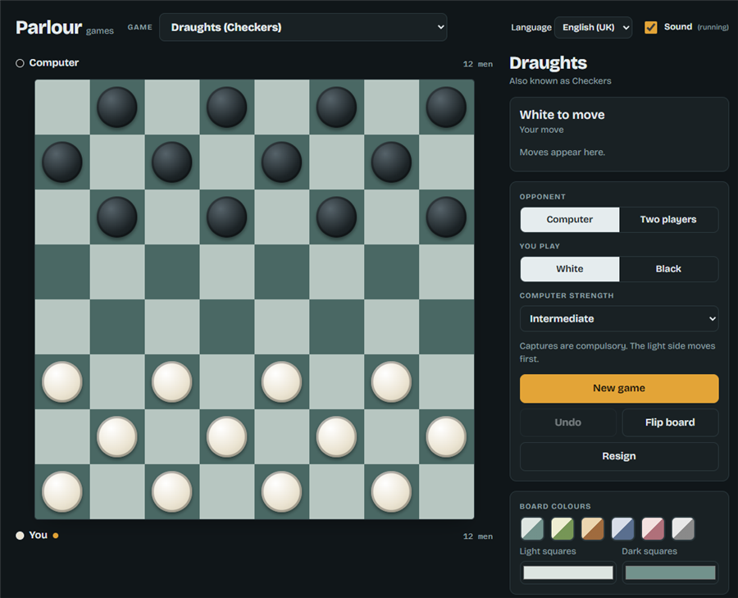
Task: Click rightmost black man in second row
Action: pos(391,162)
